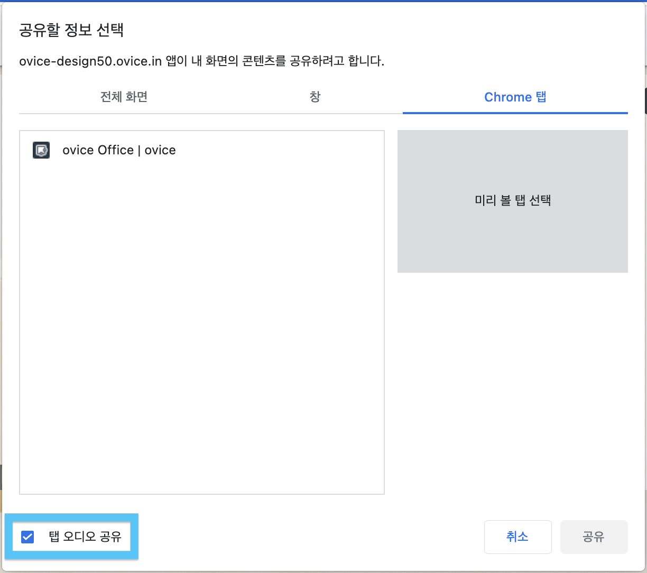Click the gray preview box's 미리 볼 탭 선택 text
Screen dimensions: 647x573
point(513,201)
